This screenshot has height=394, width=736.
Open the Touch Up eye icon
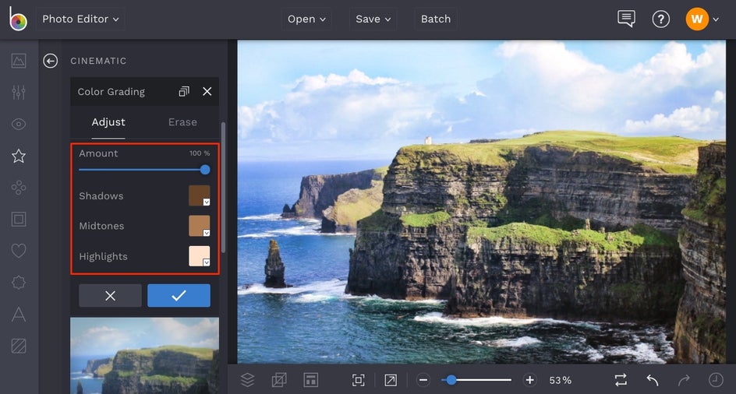click(19, 124)
